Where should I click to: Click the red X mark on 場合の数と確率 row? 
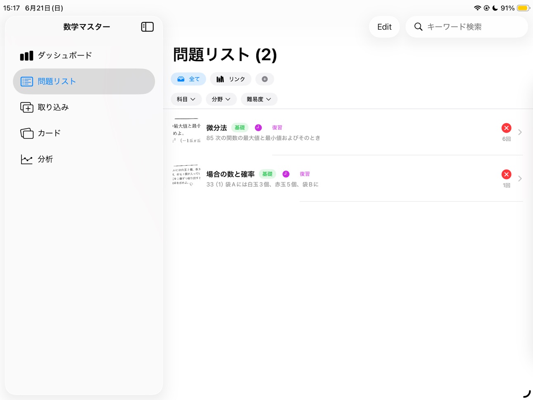[506, 174]
